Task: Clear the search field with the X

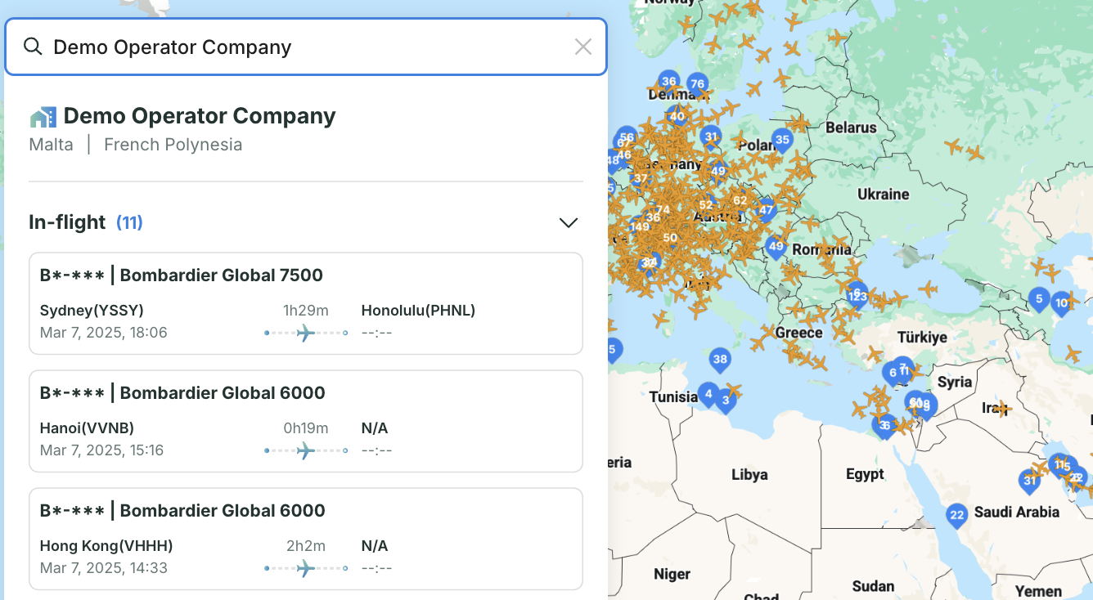Action: coord(582,47)
